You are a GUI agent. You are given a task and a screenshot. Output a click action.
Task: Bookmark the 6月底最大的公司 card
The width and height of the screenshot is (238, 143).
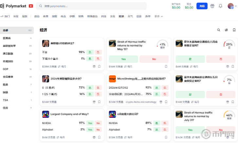pos(166,137)
